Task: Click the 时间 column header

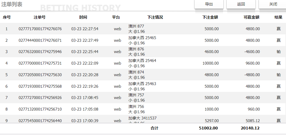Action: [x=83, y=17]
